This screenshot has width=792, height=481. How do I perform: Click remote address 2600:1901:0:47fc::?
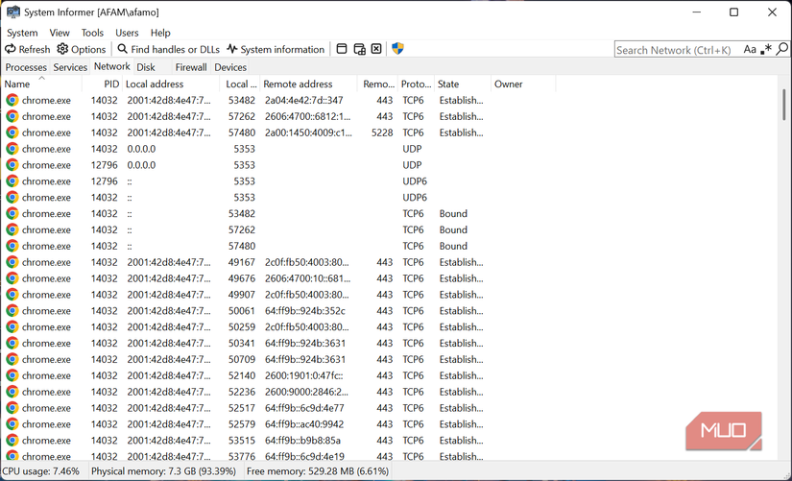tap(303, 375)
